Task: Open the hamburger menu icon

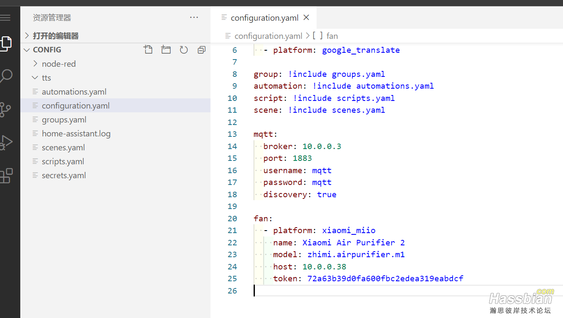Action: (5, 18)
